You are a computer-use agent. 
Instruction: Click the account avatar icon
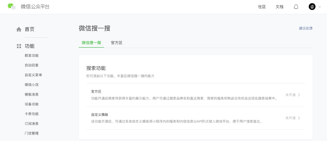coord(312,7)
